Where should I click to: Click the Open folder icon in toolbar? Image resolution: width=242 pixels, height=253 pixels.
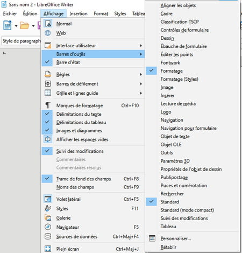point(24,25)
